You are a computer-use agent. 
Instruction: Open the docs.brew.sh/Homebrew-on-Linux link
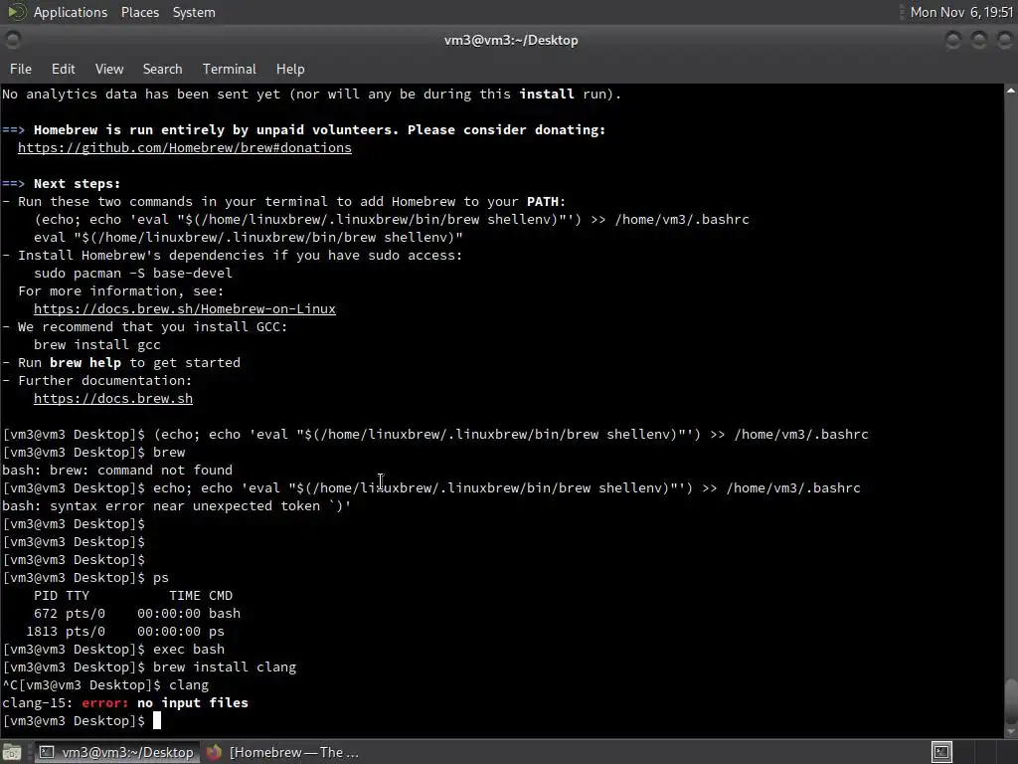[x=184, y=308]
